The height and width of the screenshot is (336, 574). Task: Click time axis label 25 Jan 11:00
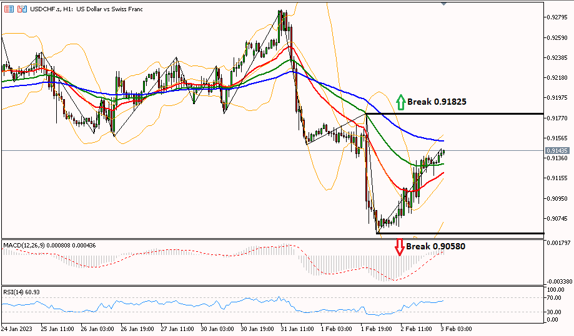pos(57,329)
